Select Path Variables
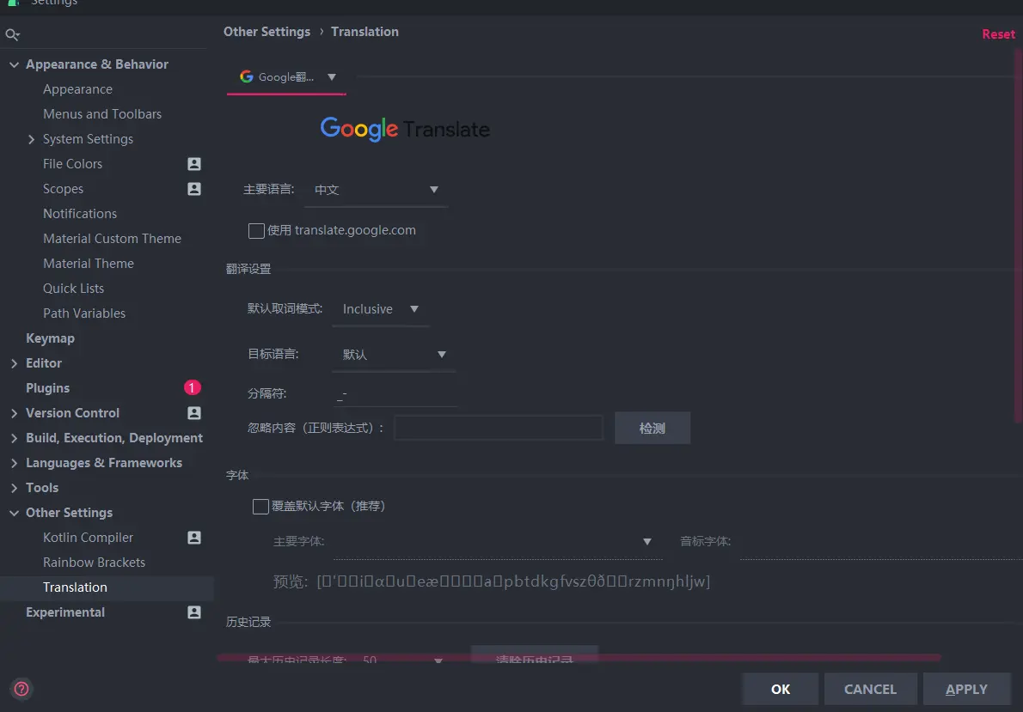The image size is (1023, 712). (84, 313)
